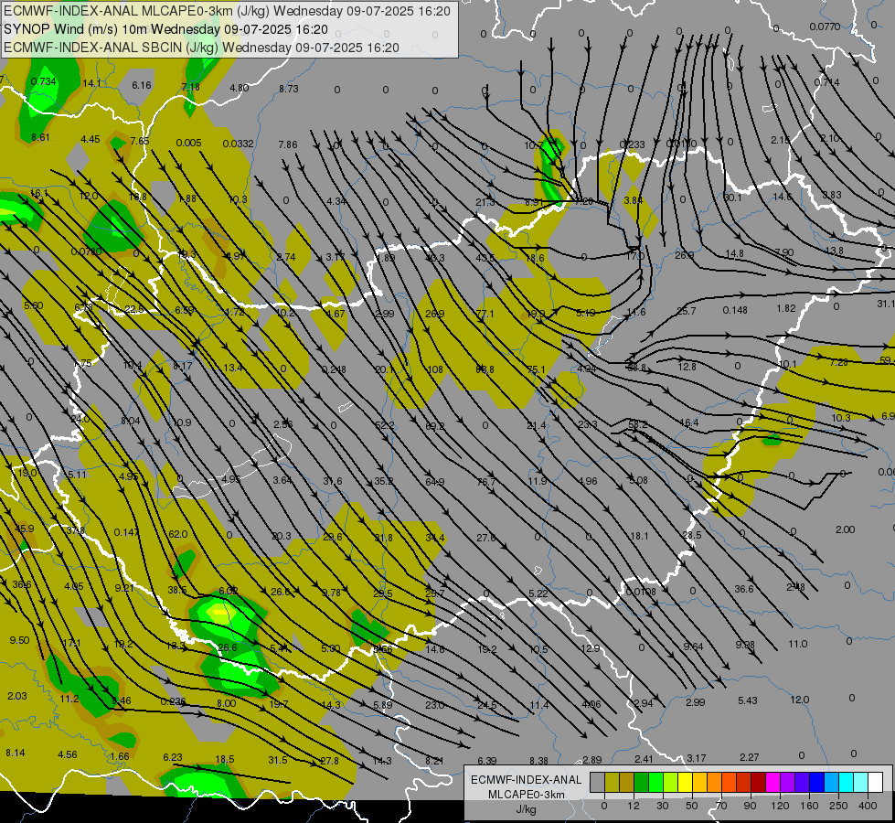Click the legend scale value 250
The width and height of the screenshot is (895, 823).
838,806
